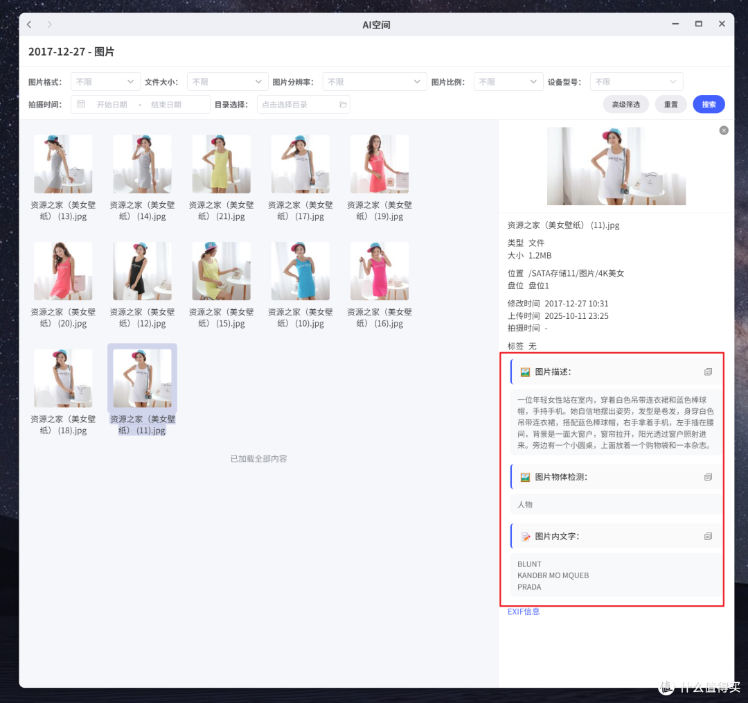Select thumbnail (13).jpg
Viewport: 748px width, 703px height.
[x=63, y=164]
